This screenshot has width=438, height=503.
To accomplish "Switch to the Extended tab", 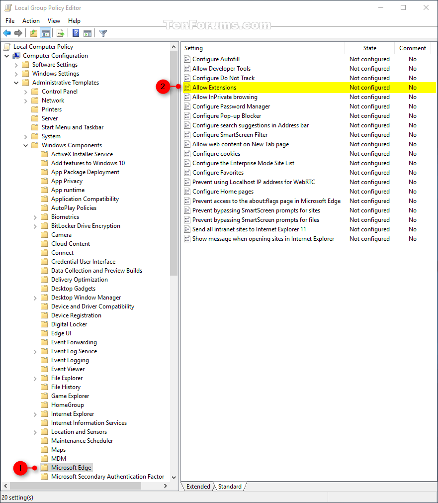I will coord(198,487).
